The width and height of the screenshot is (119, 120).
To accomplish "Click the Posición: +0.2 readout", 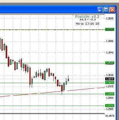I will pos(87,16).
